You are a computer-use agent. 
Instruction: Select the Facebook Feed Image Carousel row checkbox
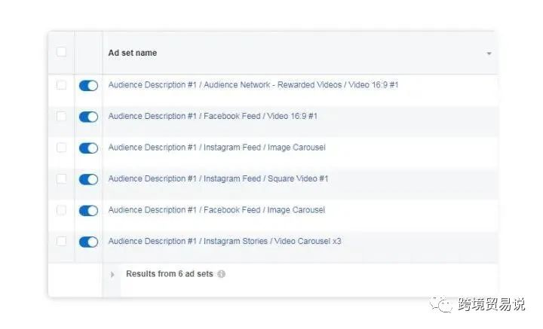(x=61, y=210)
